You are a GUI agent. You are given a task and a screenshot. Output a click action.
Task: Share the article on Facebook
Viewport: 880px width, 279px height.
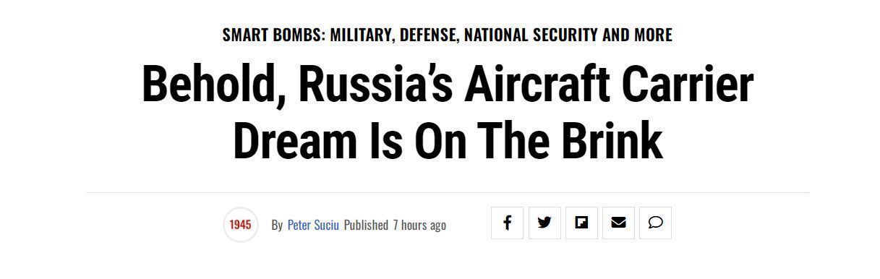tap(508, 223)
